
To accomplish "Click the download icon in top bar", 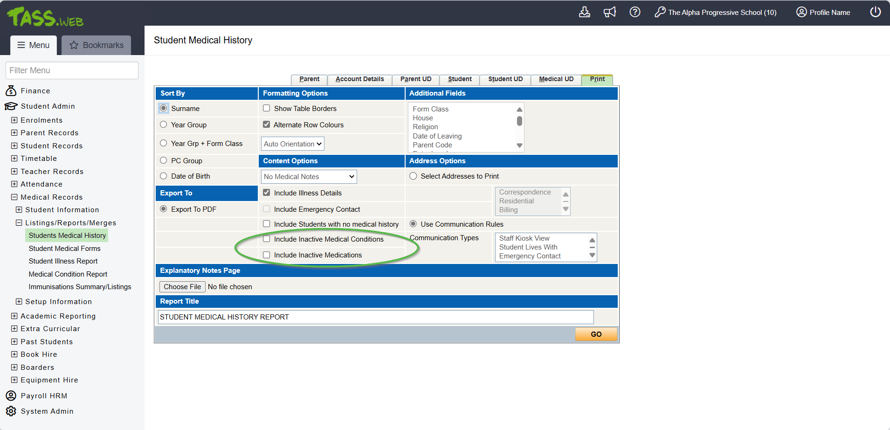I will tap(584, 12).
